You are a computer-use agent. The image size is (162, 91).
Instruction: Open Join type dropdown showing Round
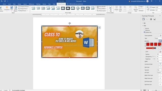159,73
